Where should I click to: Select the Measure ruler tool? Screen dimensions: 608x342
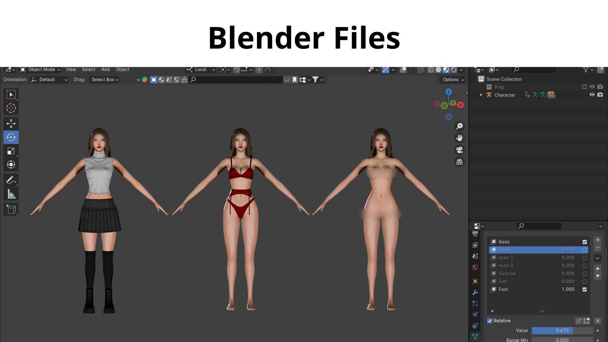point(11,194)
